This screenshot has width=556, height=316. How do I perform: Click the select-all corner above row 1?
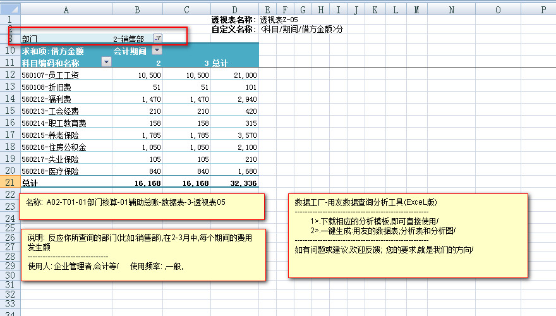9,9
